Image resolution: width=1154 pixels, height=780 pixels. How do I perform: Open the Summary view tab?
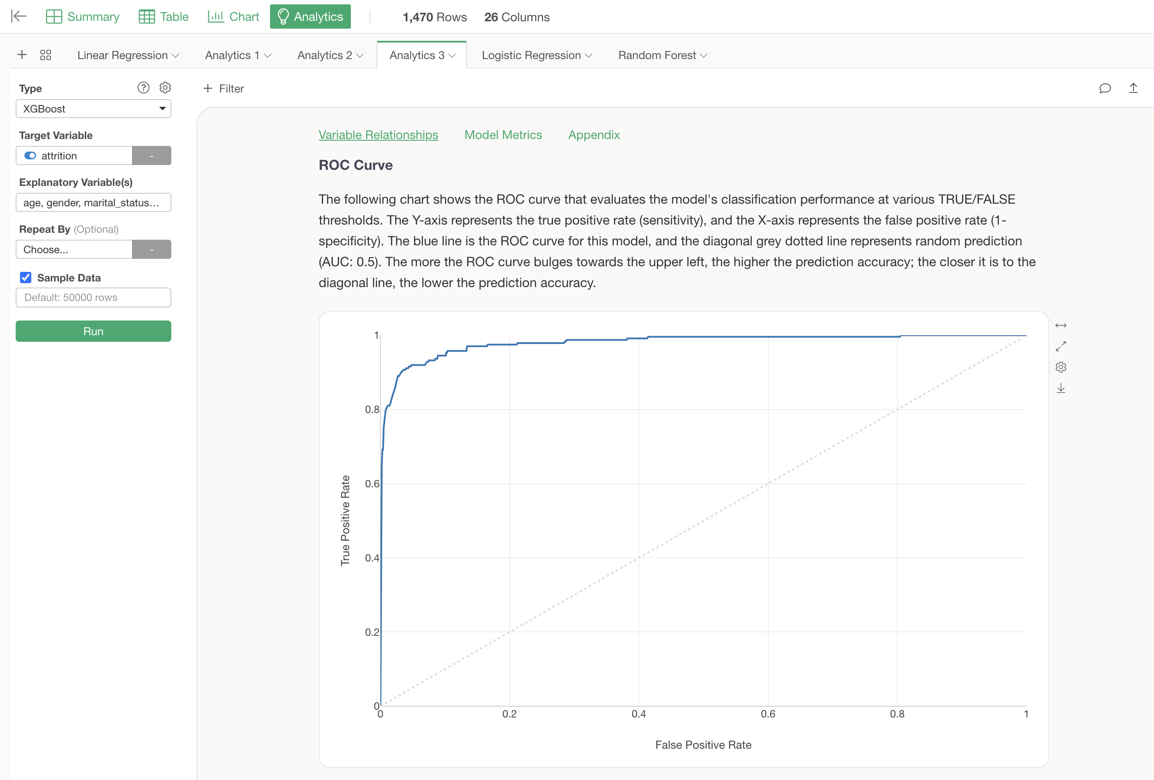click(x=83, y=17)
